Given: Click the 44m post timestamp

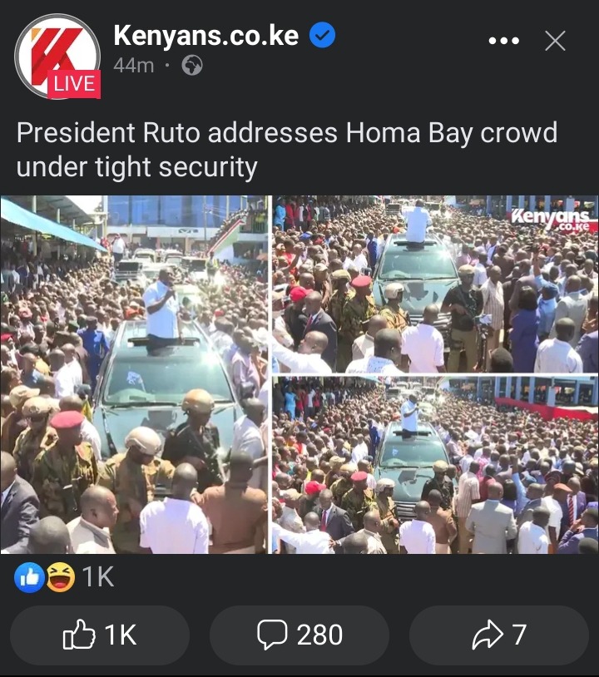Looking at the screenshot, I should 133,66.
